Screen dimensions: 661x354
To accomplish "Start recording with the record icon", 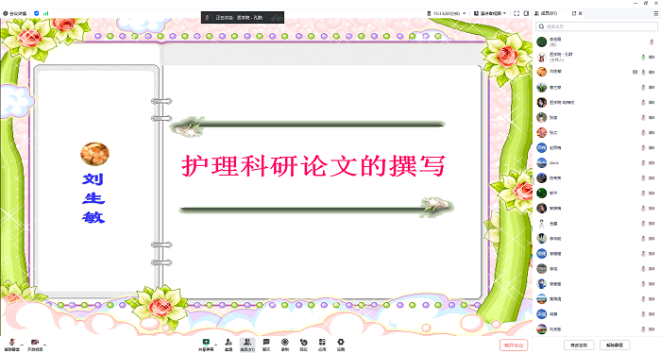I will click(285, 345).
